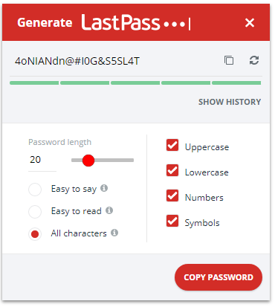Image resolution: width=275 pixels, height=307 pixels.
Task: Copy the generated password using the copy icon
Action: click(x=229, y=60)
